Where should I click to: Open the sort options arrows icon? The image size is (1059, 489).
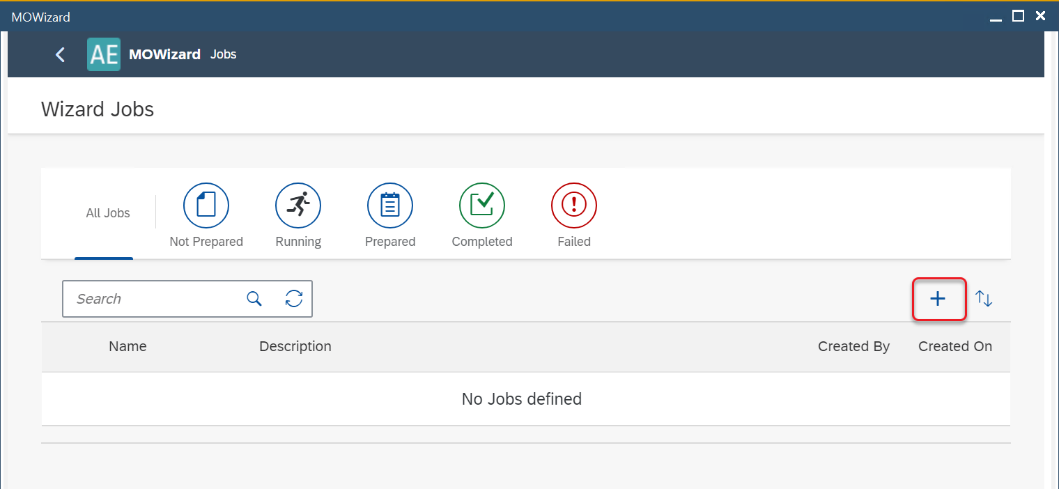point(984,299)
